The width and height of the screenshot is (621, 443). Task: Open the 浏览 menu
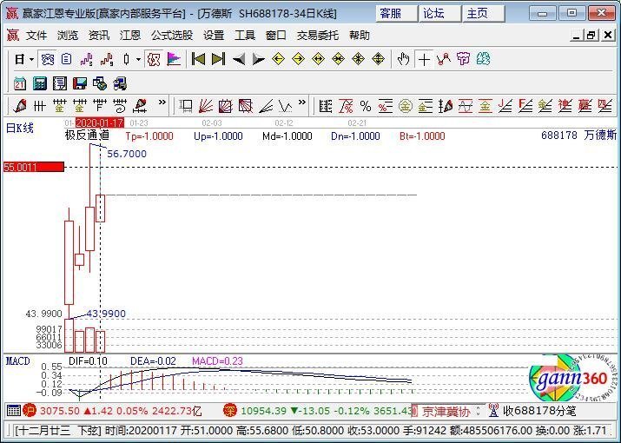click(68, 36)
